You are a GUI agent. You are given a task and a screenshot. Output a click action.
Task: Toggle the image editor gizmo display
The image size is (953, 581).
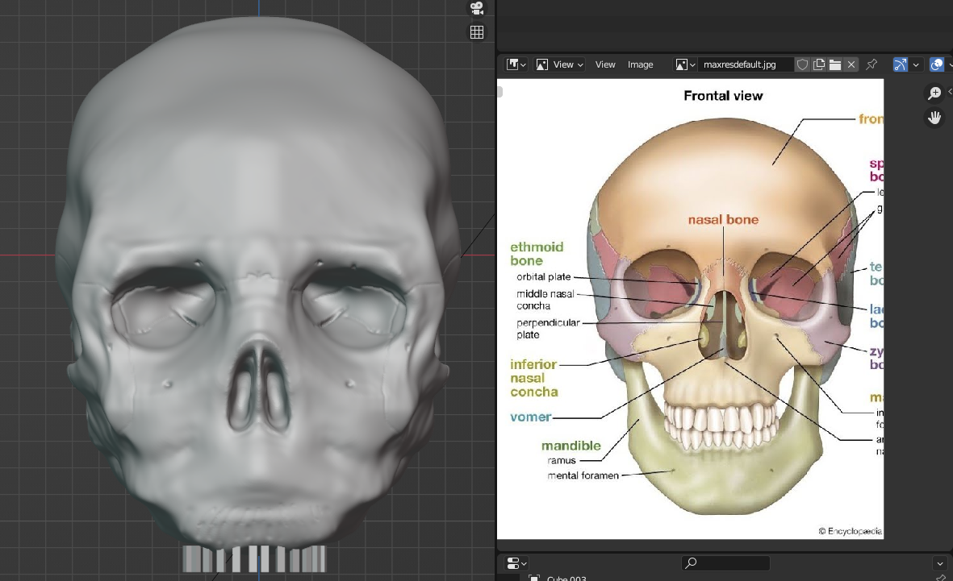click(x=901, y=64)
